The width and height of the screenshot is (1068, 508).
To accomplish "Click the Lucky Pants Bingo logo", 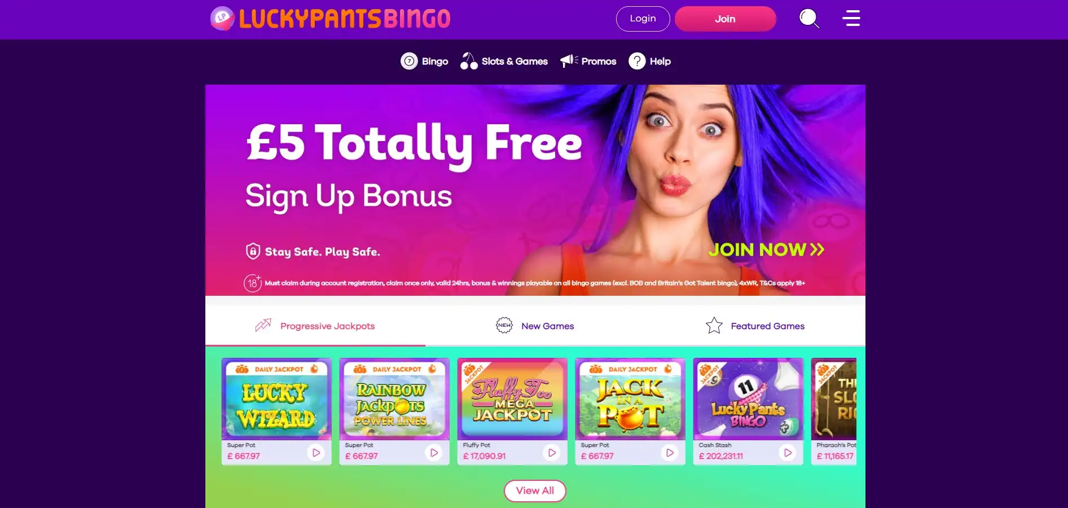I will pos(331,19).
